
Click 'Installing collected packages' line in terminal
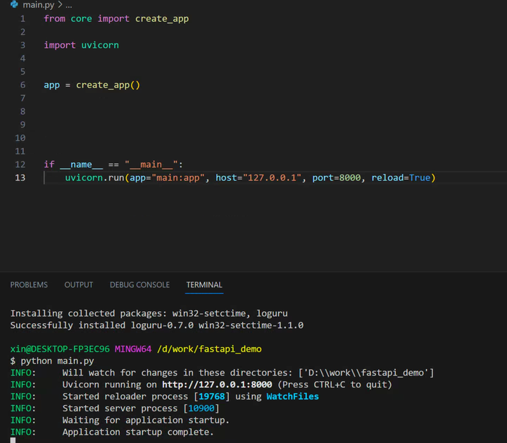[149, 313]
